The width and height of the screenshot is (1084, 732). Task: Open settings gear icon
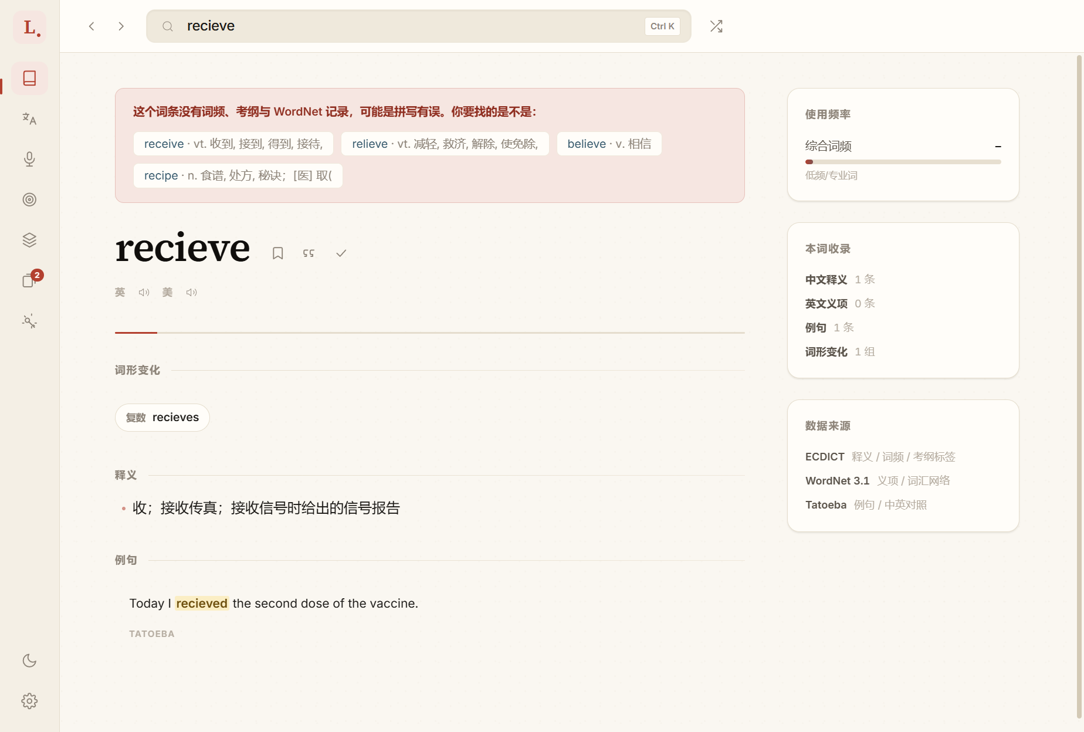point(30,701)
